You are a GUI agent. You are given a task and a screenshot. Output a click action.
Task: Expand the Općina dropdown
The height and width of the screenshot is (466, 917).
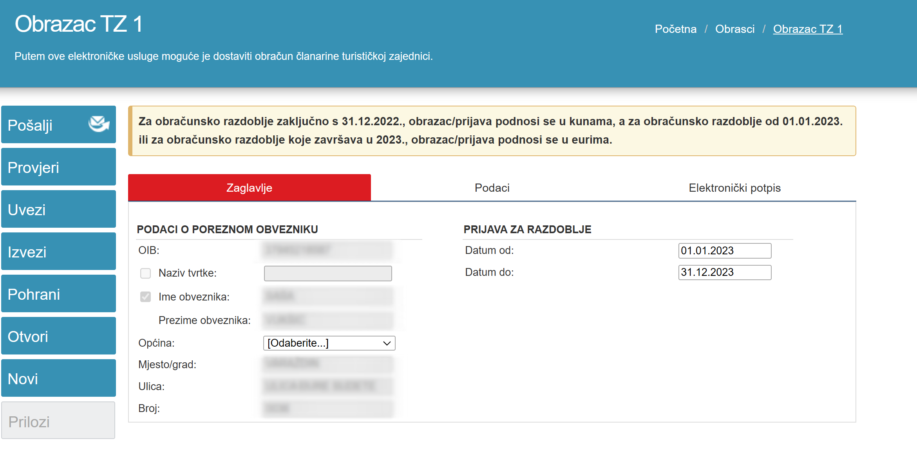[x=329, y=343]
